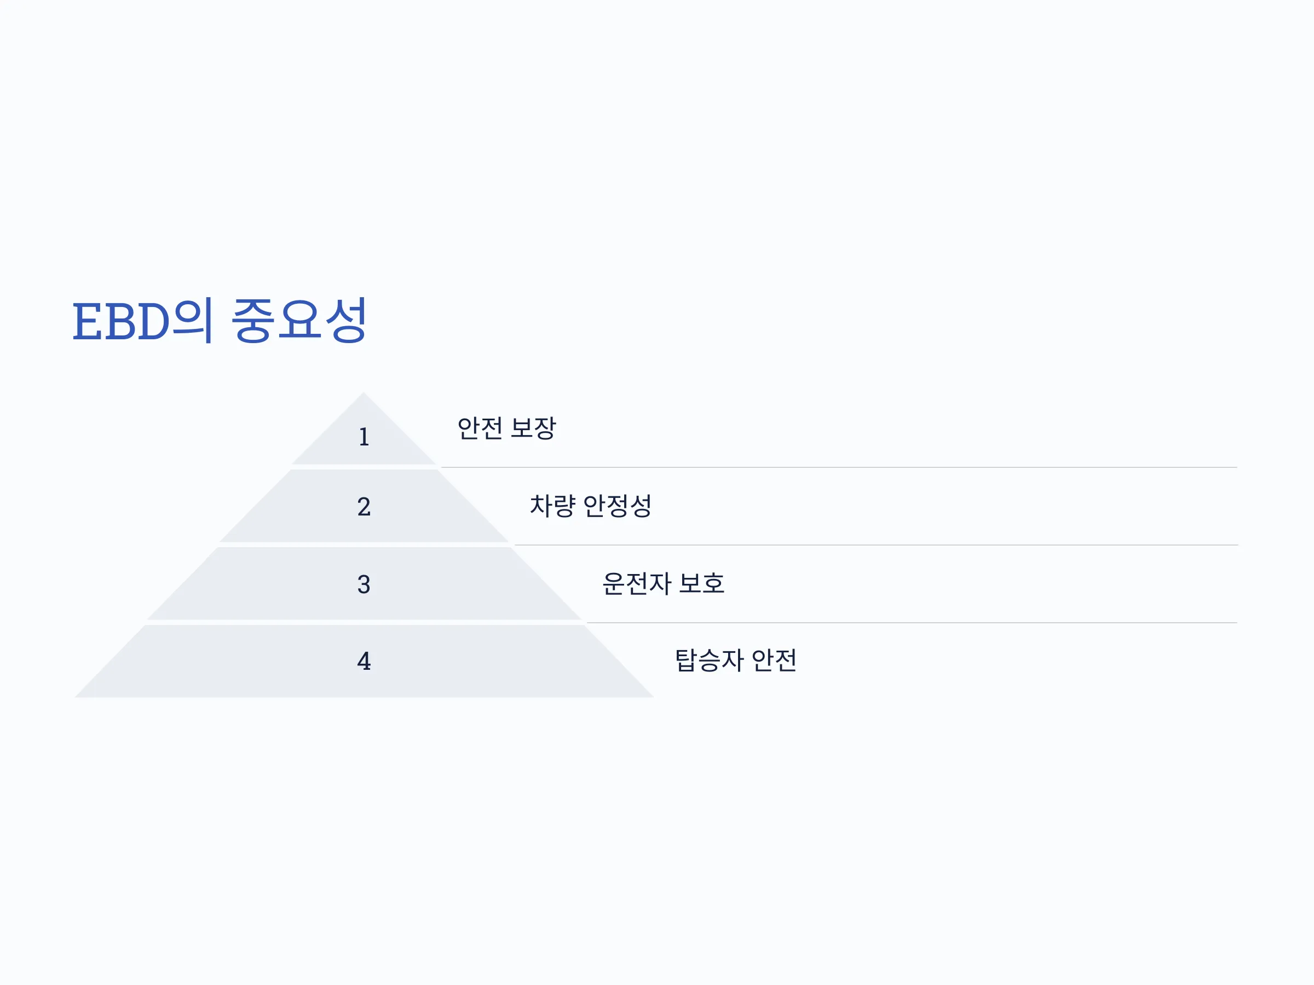
Task: Click the word "EBD의" in the title
Action: 142,321
